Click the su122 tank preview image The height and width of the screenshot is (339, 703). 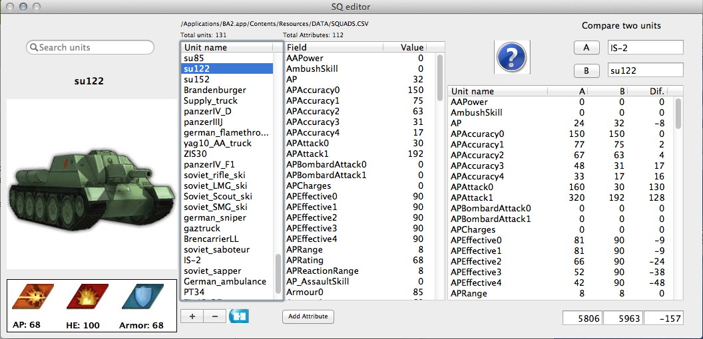pos(91,183)
